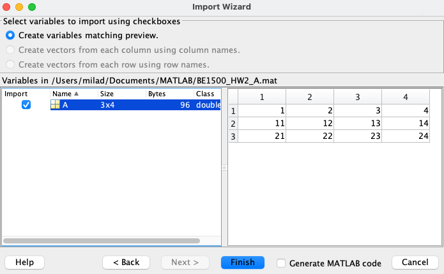
Task: Click the horizontal scrollbar of the variables list
Action: pyautogui.click(x=102, y=241)
